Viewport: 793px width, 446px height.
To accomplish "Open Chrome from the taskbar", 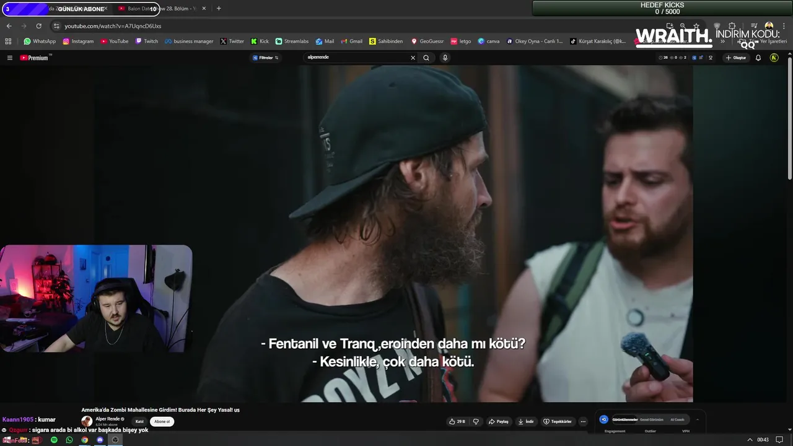I will click(84, 440).
